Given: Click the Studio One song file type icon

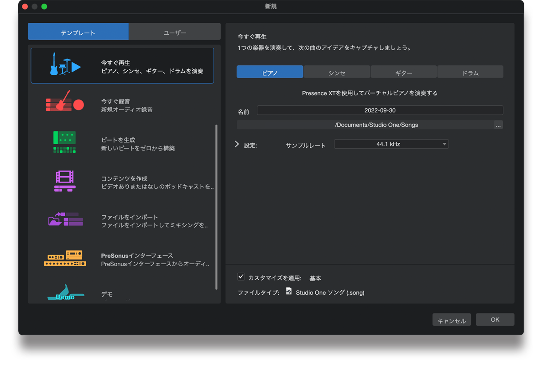Looking at the screenshot, I should pos(289,291).
